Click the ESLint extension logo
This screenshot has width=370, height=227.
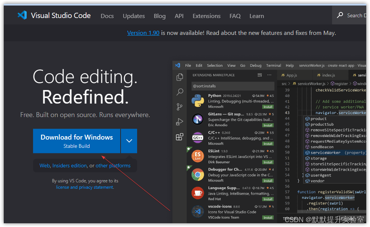198,156
